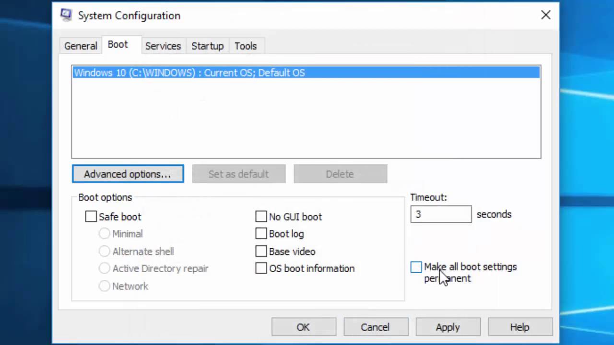Tick the OS boot information checkbox
The width and height of the screenshot is (614, 345).
coord(261,268)
